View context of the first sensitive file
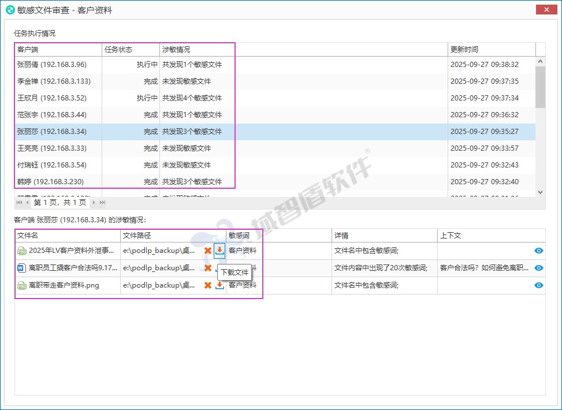Viewport: 562px width, 410px height. click(x=538, y=251)
